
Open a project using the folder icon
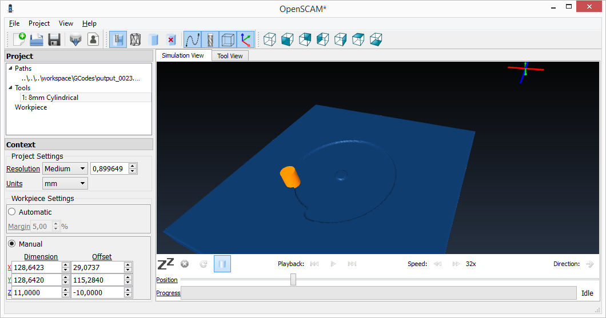click(x=37, y=39)
